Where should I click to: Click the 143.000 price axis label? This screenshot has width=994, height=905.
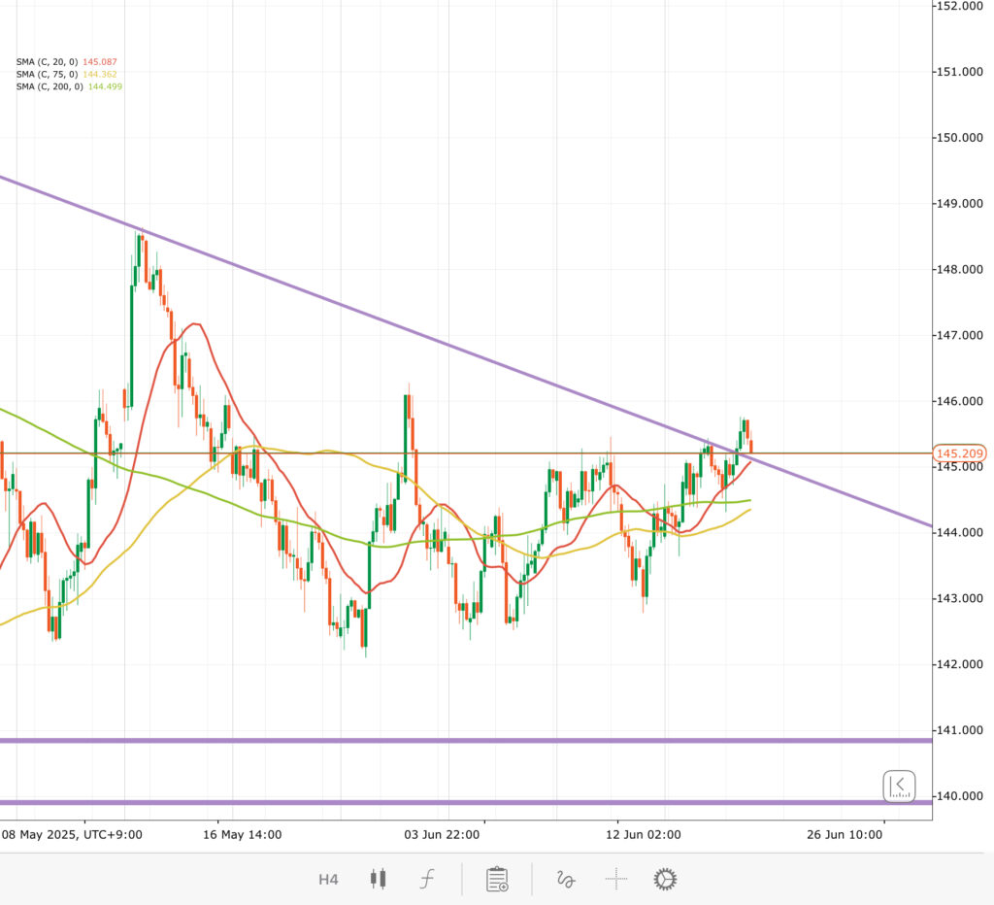(x=960, y=598)
